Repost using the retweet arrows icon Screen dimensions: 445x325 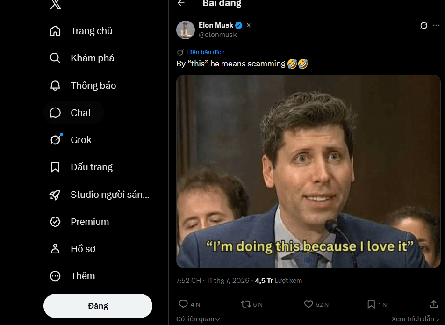(246, 304)
